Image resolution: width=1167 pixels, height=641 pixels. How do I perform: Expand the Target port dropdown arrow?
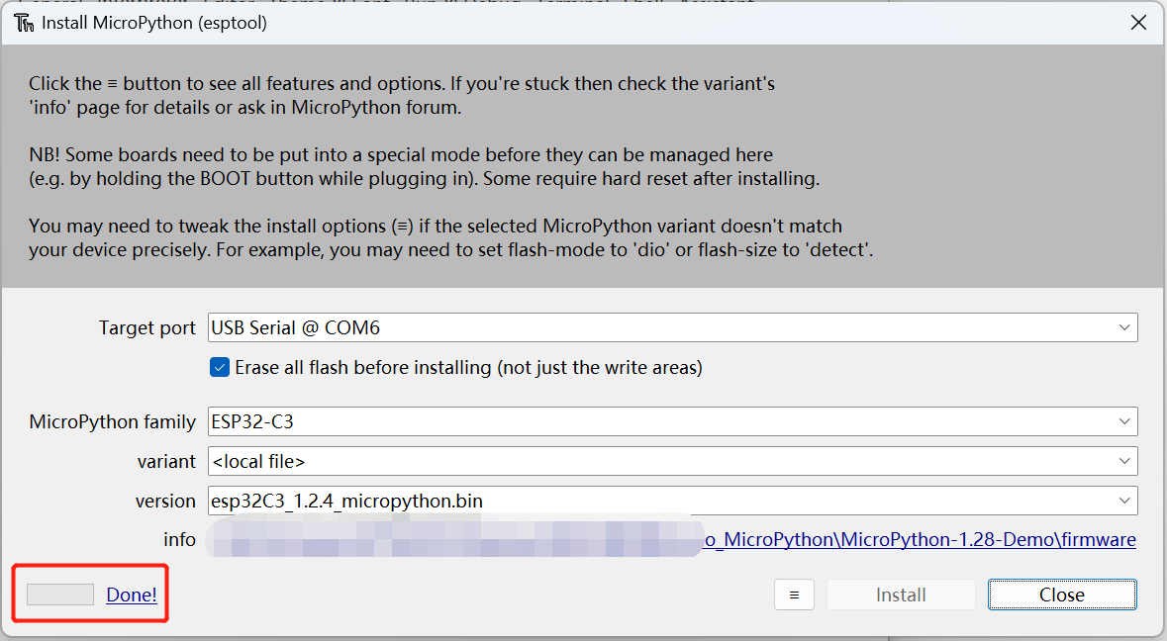(1123, 328)
